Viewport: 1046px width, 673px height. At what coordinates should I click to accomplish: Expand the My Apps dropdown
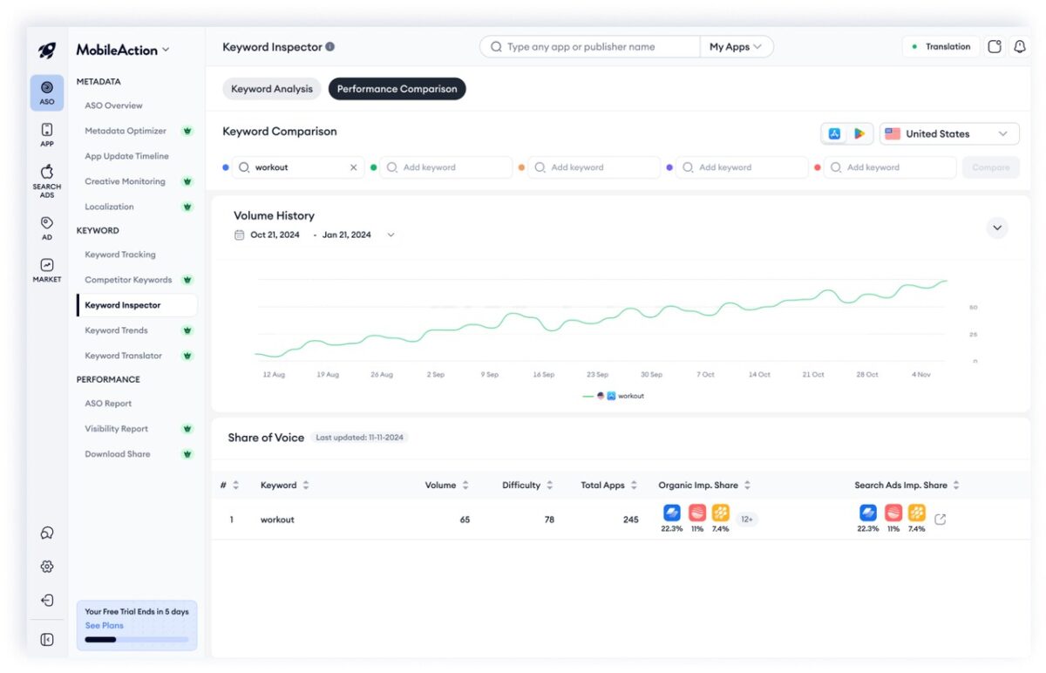coord(736,47)
